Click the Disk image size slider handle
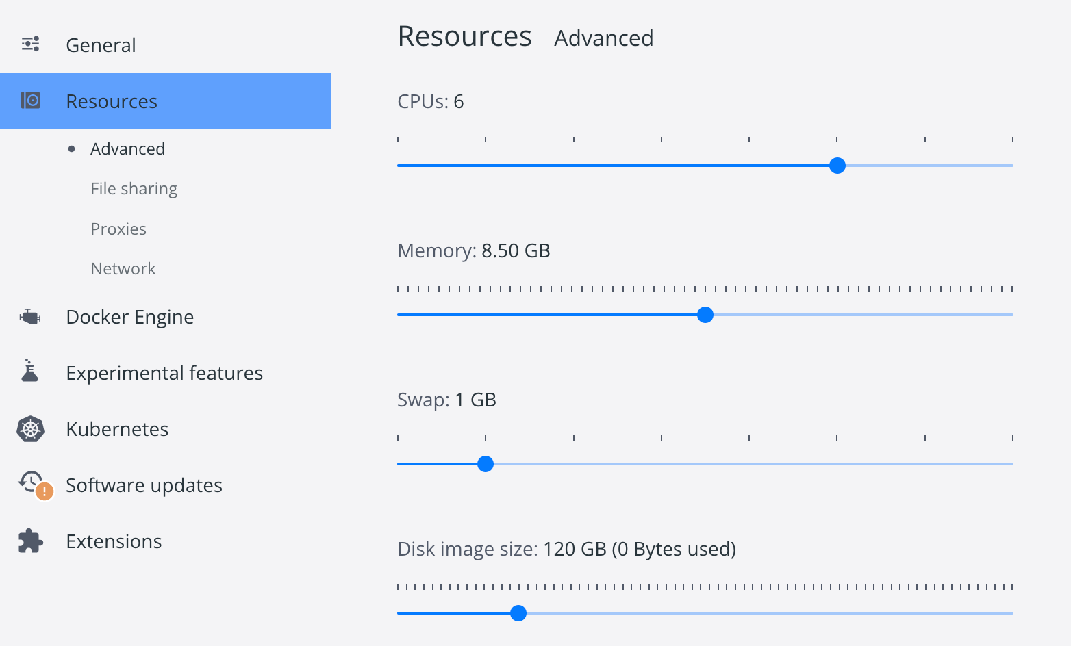The width and height of the screenshot is (1071, 646). 518,613
